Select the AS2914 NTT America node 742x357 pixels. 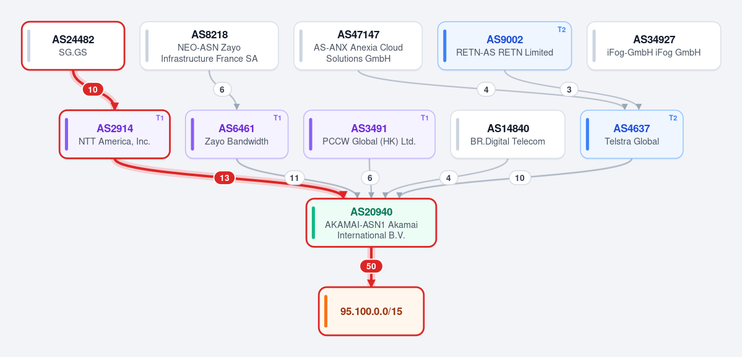click(x=114, y=134)
